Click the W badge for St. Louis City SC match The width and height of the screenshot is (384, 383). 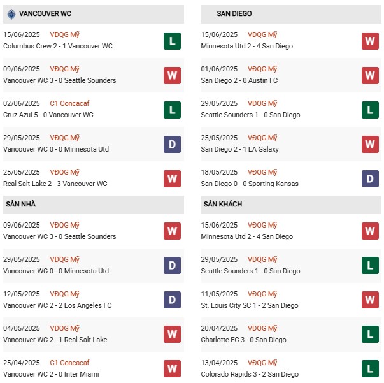pyautogui.click(x=370, y=300)
